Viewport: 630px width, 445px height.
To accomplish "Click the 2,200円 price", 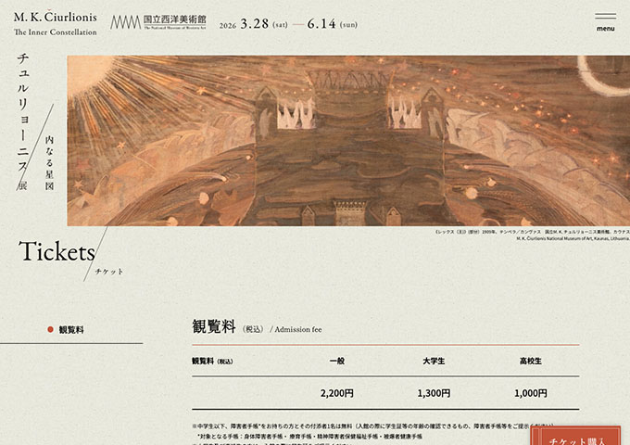I will pos(337,393).
